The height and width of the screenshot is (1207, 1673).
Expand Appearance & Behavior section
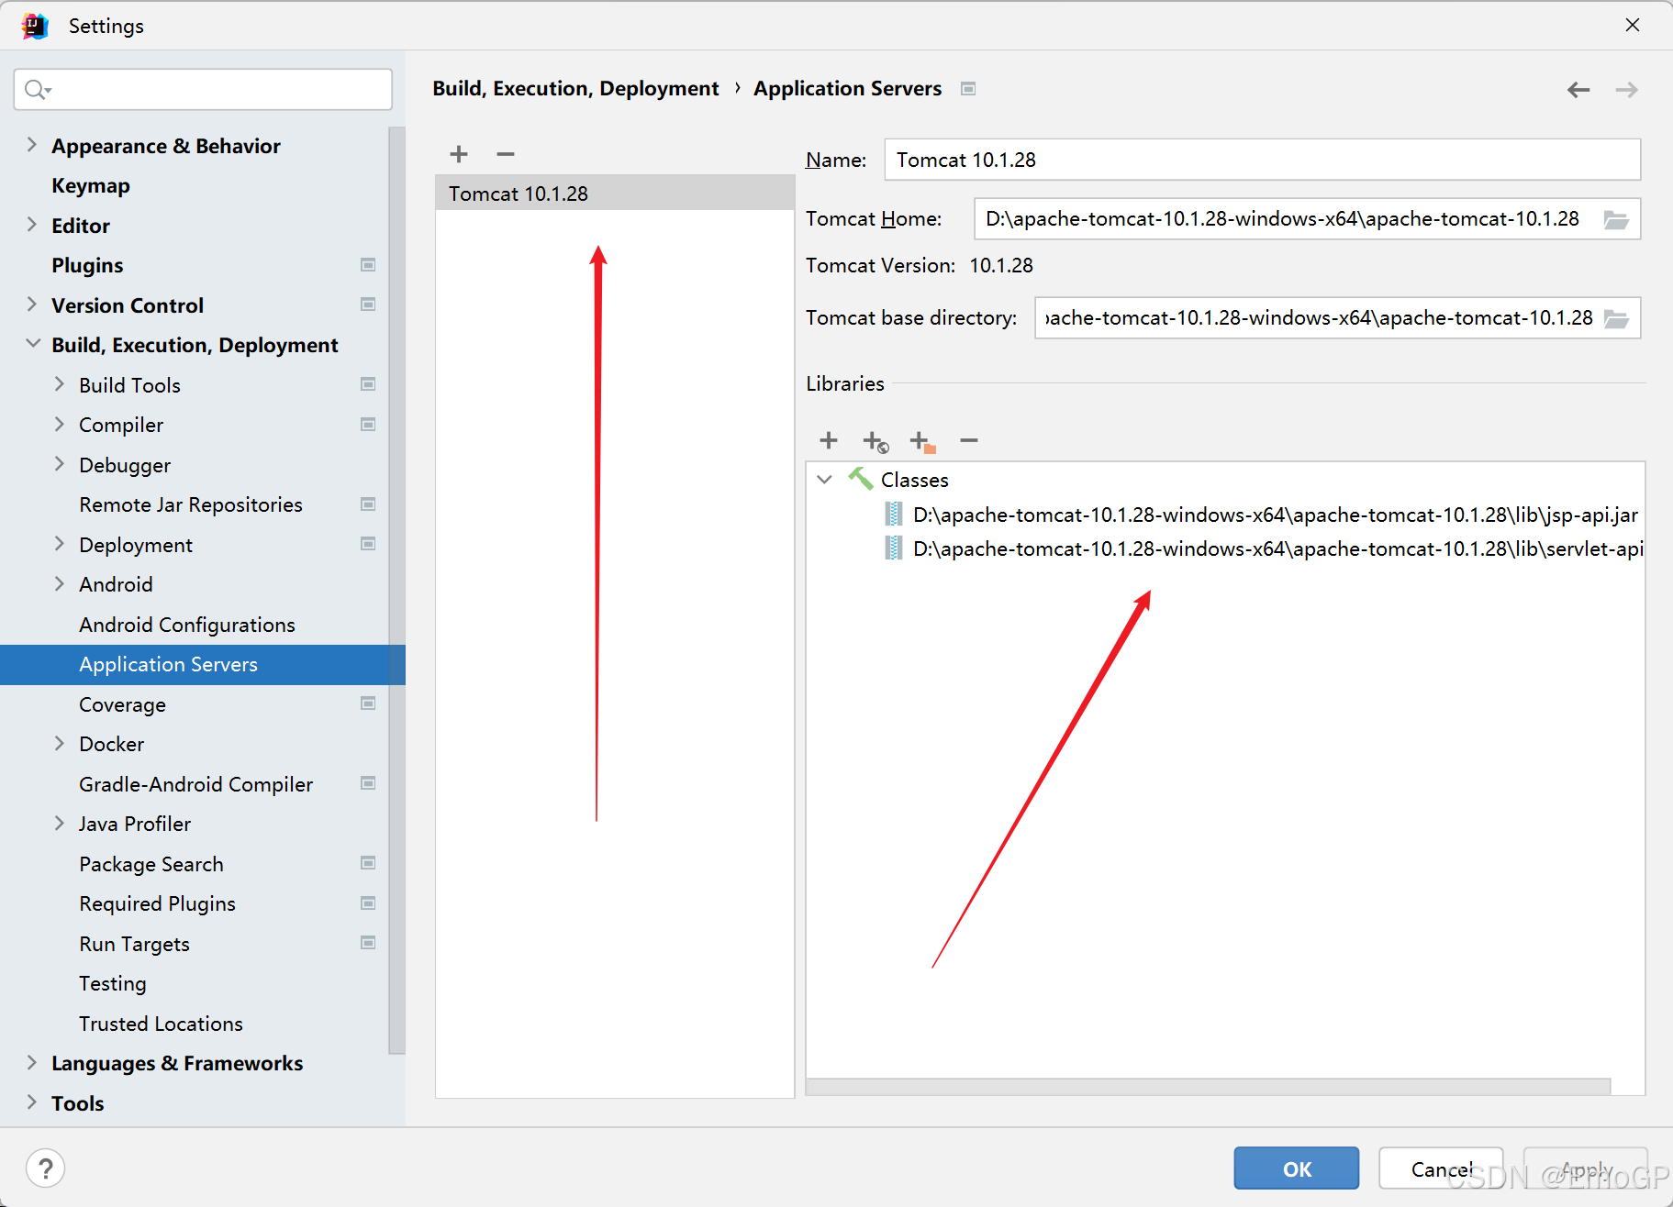tap(32, 145)
